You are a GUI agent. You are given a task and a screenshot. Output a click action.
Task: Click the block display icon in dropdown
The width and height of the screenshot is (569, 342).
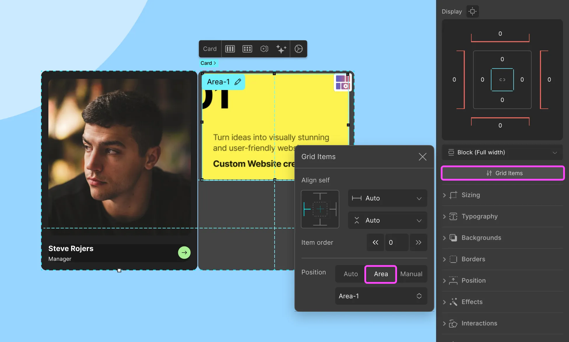pos(451,152)
